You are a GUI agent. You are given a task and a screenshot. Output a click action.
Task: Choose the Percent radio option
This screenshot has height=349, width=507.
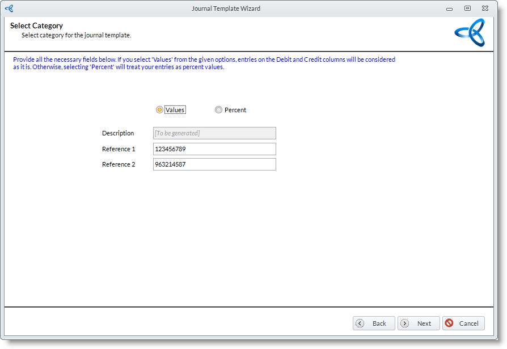[x=218, y=110]
